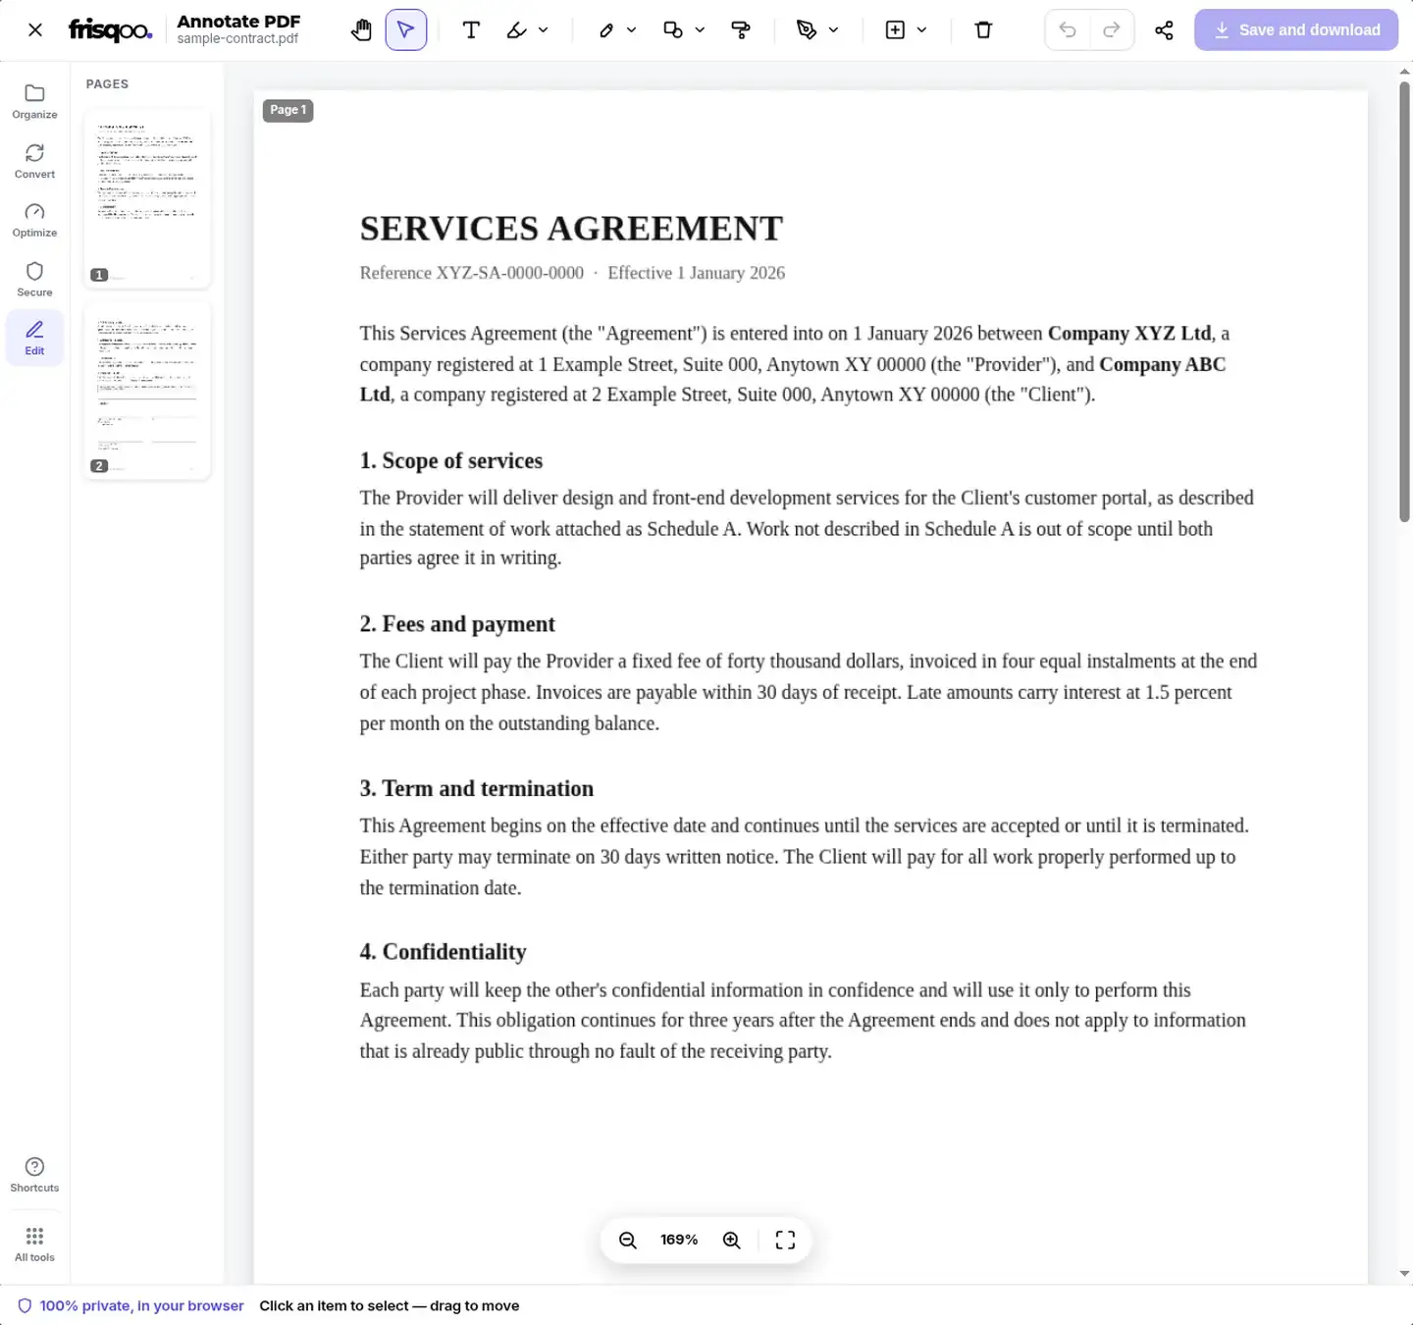The width and height of the screenshot is (1413, 1325).
Task: Click the 'sample-contract.pdf' file name
Action: click(x=237, y=39)
